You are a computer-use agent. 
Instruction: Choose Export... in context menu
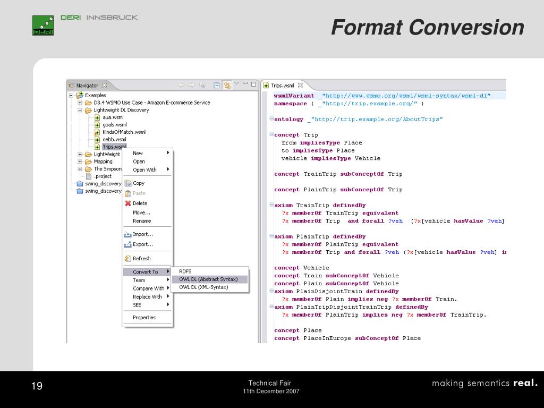148,244
